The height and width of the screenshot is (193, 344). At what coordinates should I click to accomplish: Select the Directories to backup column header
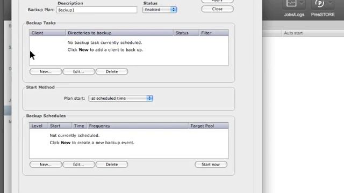pyautogui.click(x=119, y=33)
